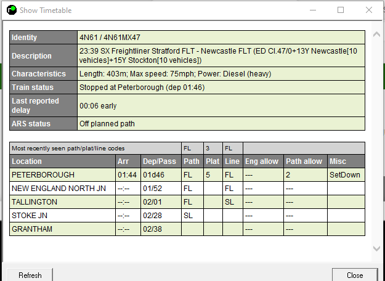Click the 01d46 departure time
The image size is (385, 281).
click(x=161, y=175)
